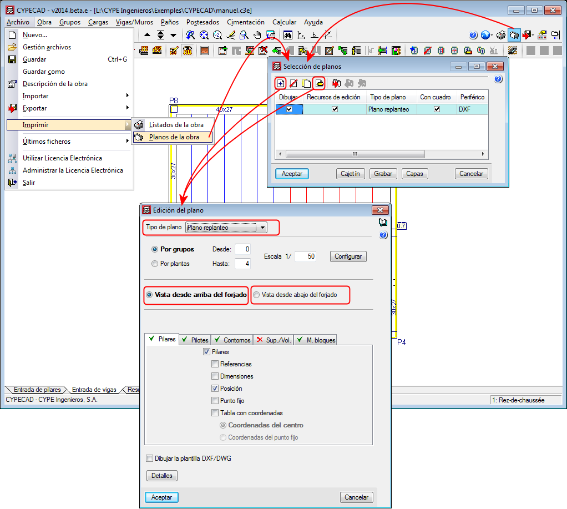Open the Tipo de plano dropdown
This screenshot has height=509, width=567.
click(263, 228)
